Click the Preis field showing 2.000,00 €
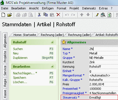 coord(104,84)
